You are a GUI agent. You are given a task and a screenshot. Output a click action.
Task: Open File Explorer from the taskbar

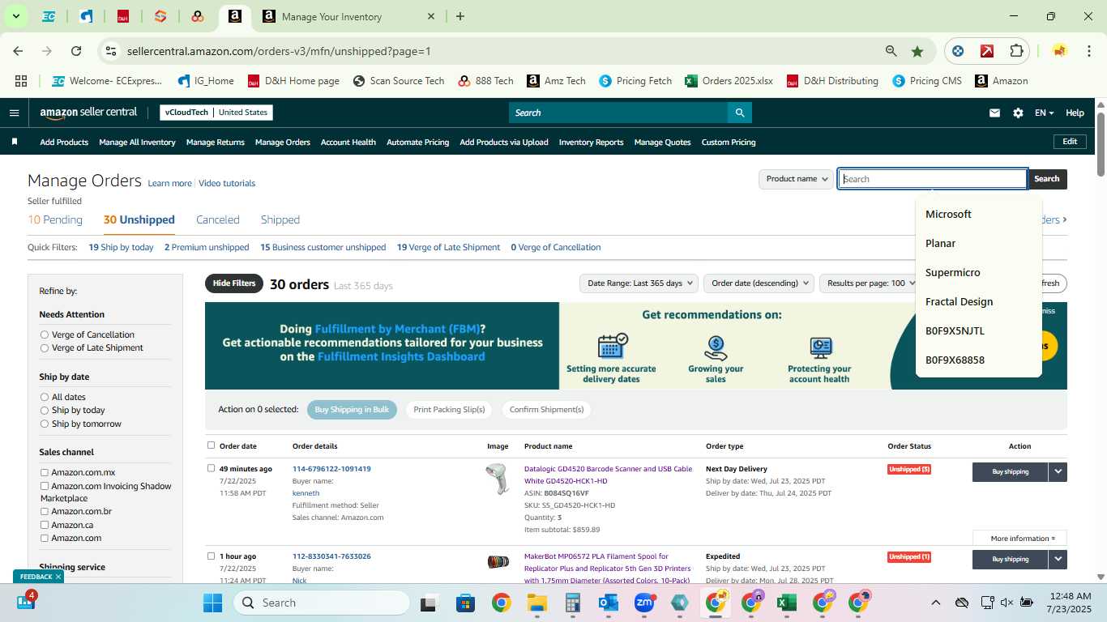[x=536, y=603]
